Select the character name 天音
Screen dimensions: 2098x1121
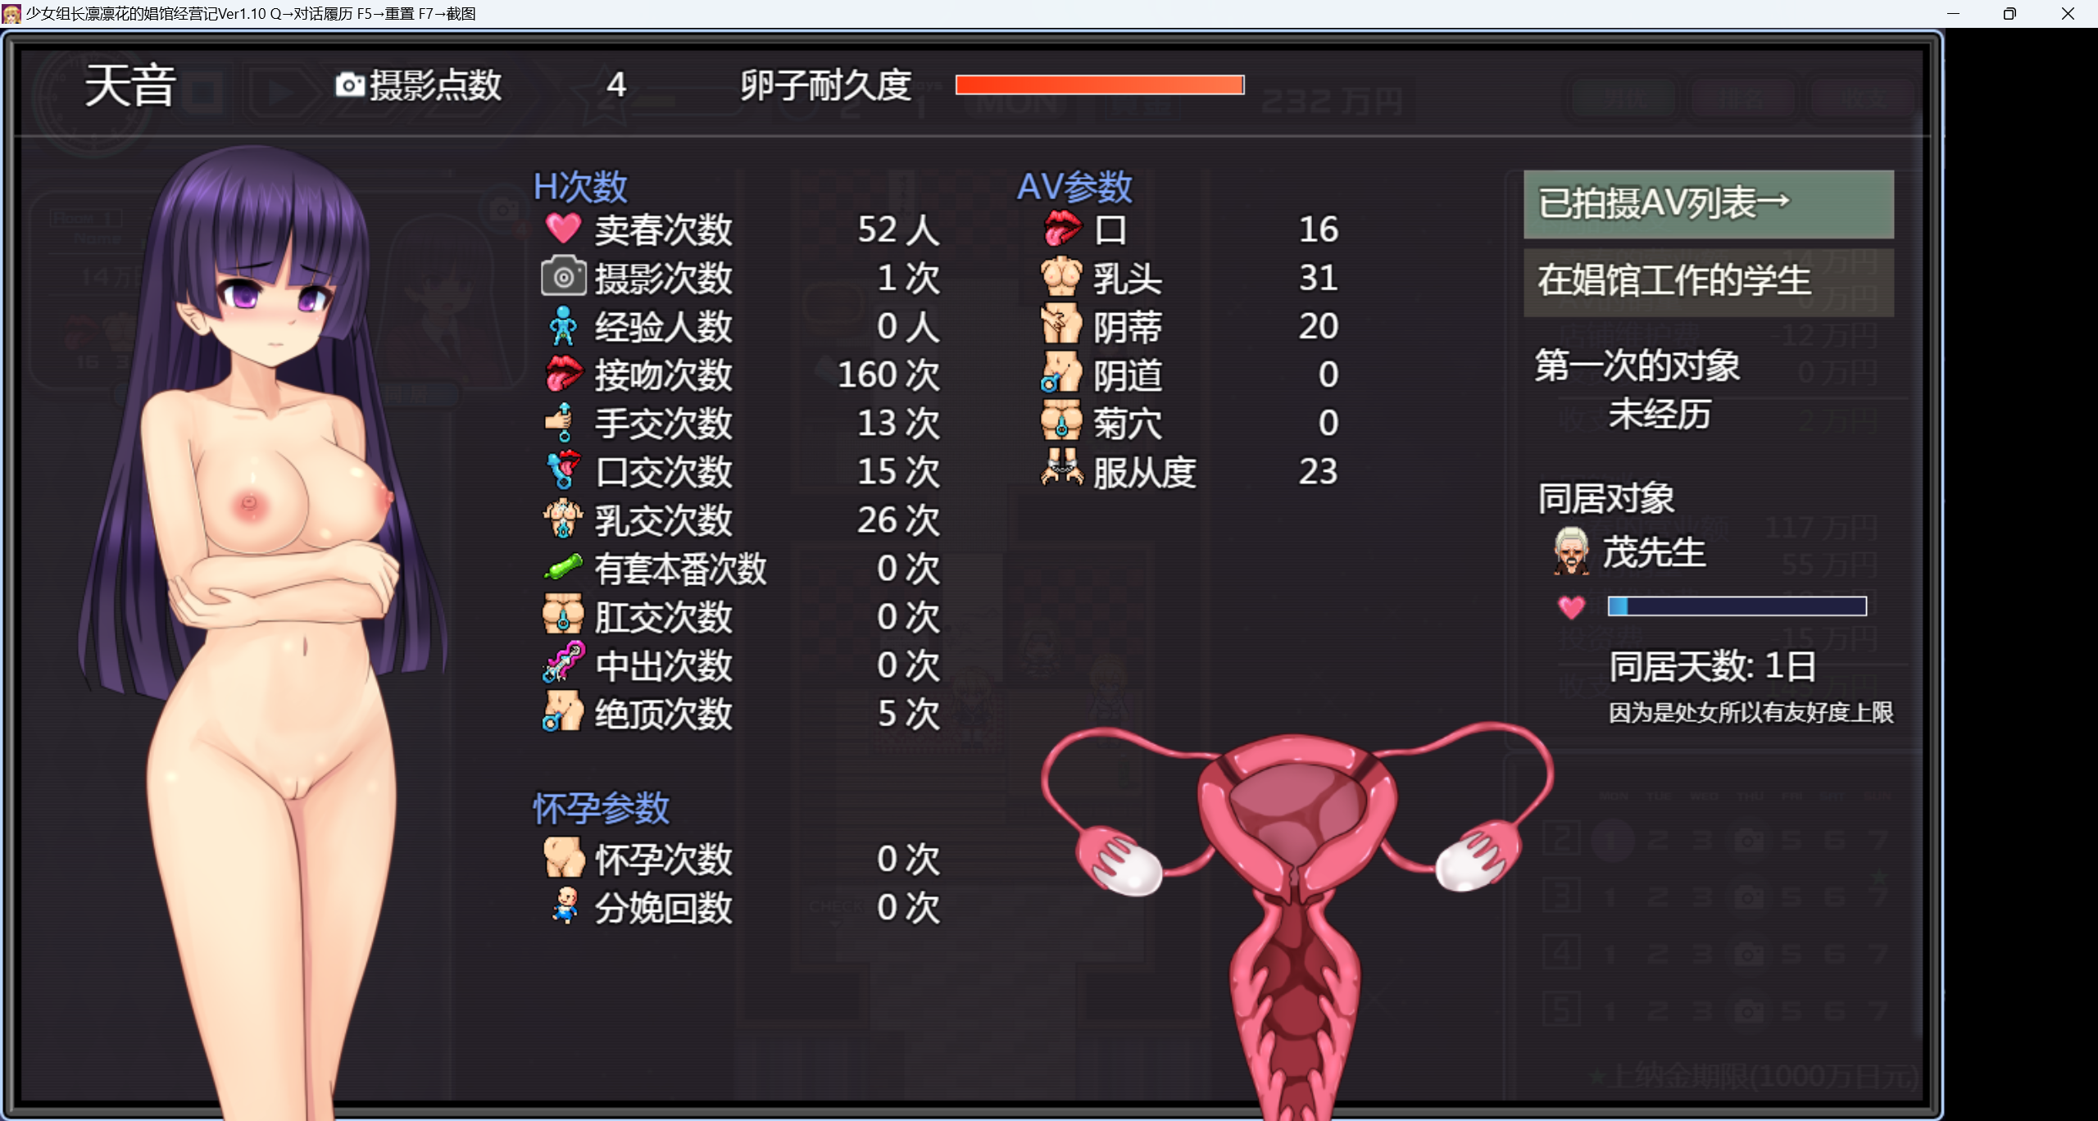pyautogui.click(x=130, y=85)
